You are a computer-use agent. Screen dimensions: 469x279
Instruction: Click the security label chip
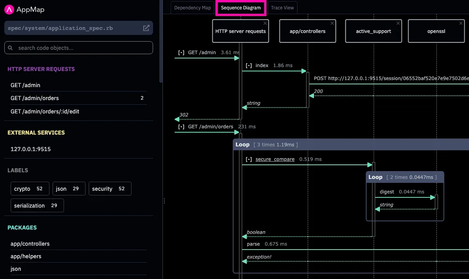pyautogui.click(x=110, y=189)
